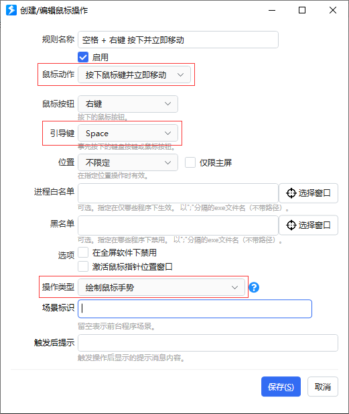Click into the 触发后提示 input field
The width and height of the screenshot is (349, 414).
[x=208, y=343]
